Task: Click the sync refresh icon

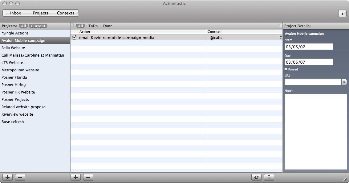Action: [256, 177]
